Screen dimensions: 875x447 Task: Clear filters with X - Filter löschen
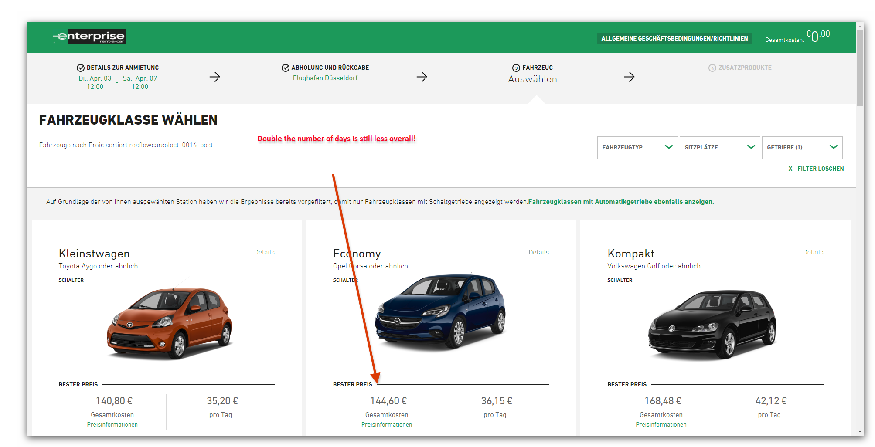click(816, 169)
